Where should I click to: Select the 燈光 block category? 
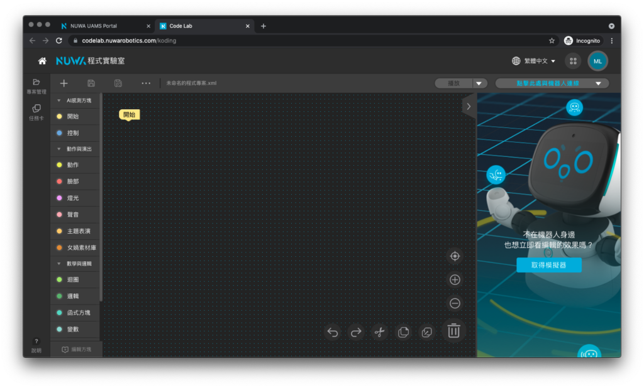pos(75,198)
